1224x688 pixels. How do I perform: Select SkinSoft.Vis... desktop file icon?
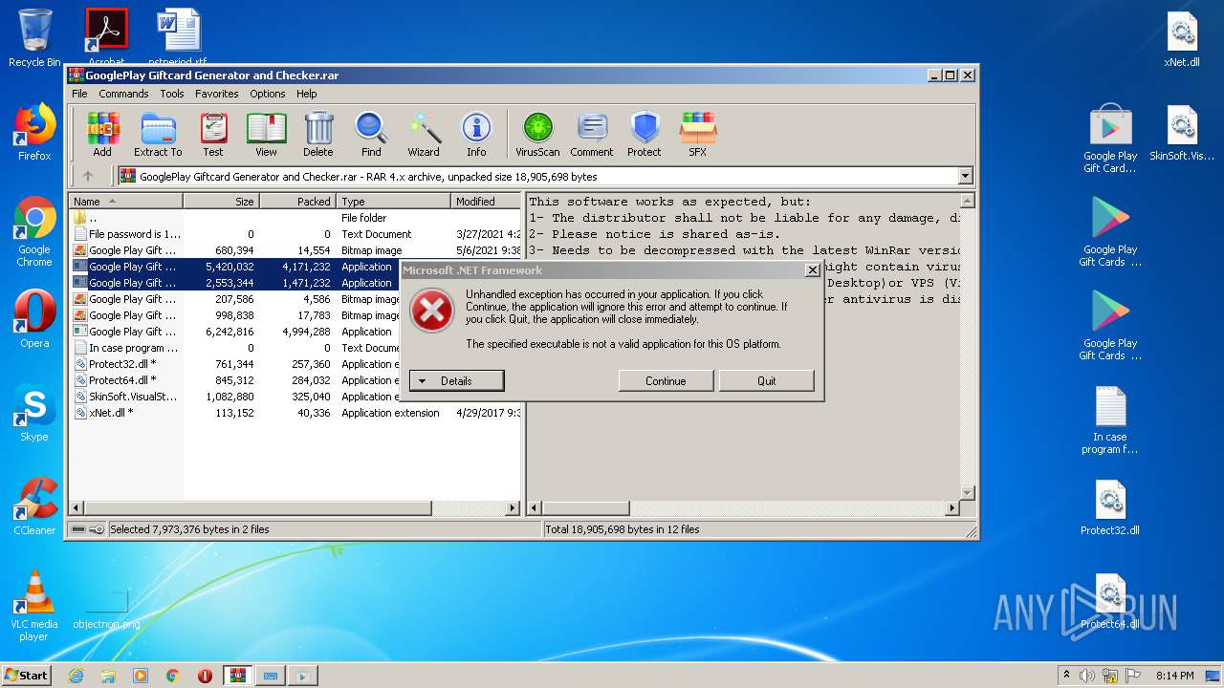coord(1182,133)
